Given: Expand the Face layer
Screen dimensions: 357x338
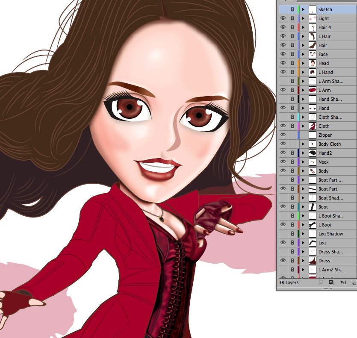Looking at the screenshot, I should point(303,54).
